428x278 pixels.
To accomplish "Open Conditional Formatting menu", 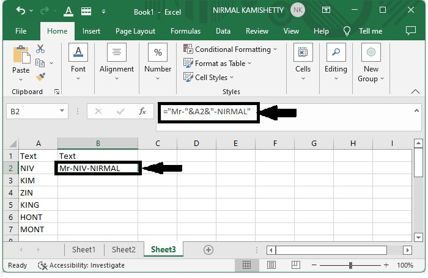I will 230,49.
